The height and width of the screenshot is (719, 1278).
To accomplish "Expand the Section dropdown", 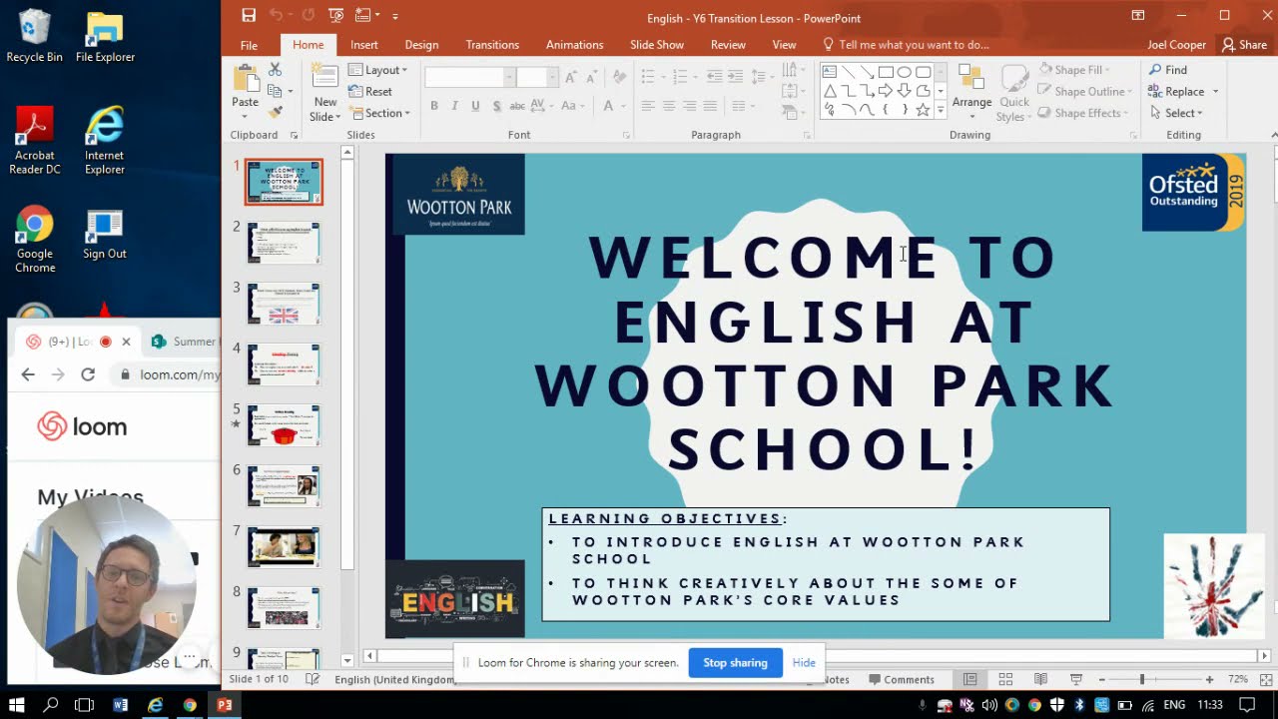I will pos(379,113).
